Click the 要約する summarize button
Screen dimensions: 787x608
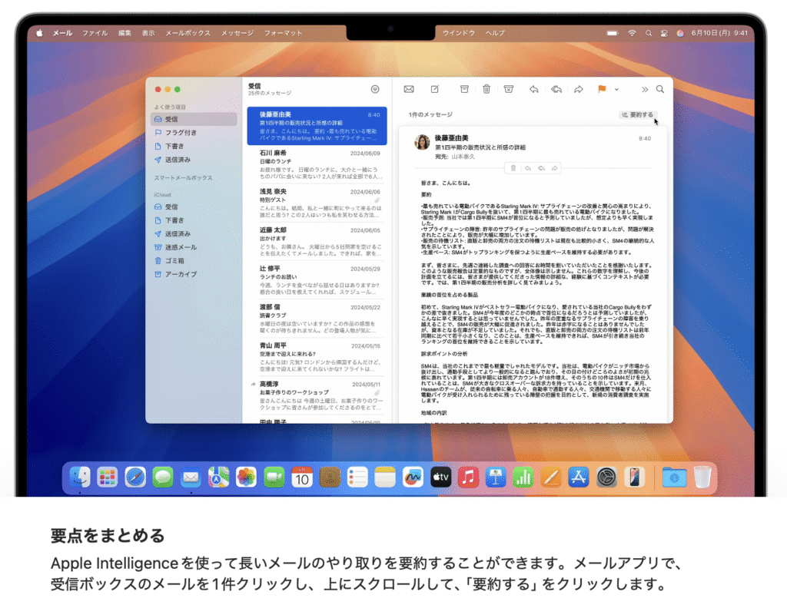point(637,115)
